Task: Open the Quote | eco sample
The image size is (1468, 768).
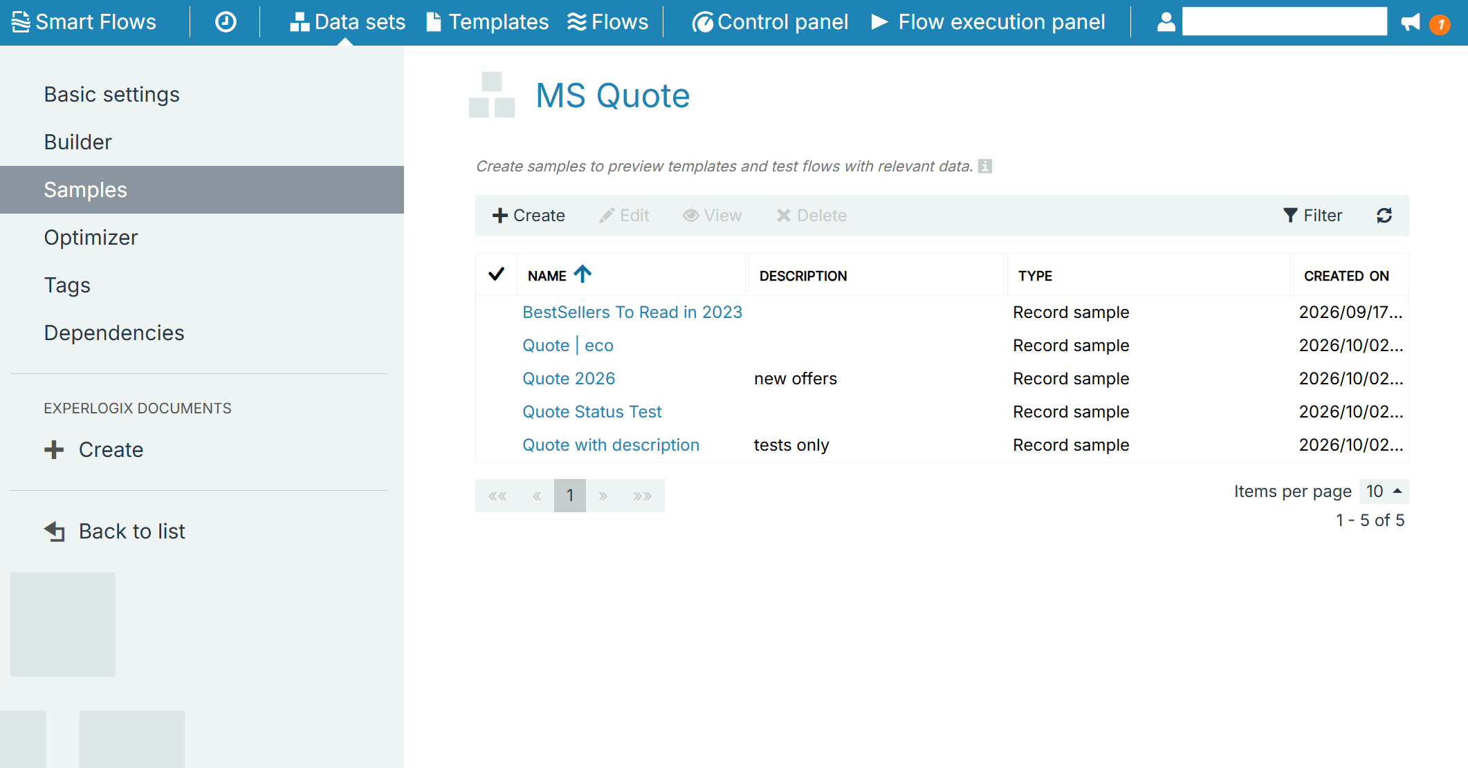Action: (568, 345)
